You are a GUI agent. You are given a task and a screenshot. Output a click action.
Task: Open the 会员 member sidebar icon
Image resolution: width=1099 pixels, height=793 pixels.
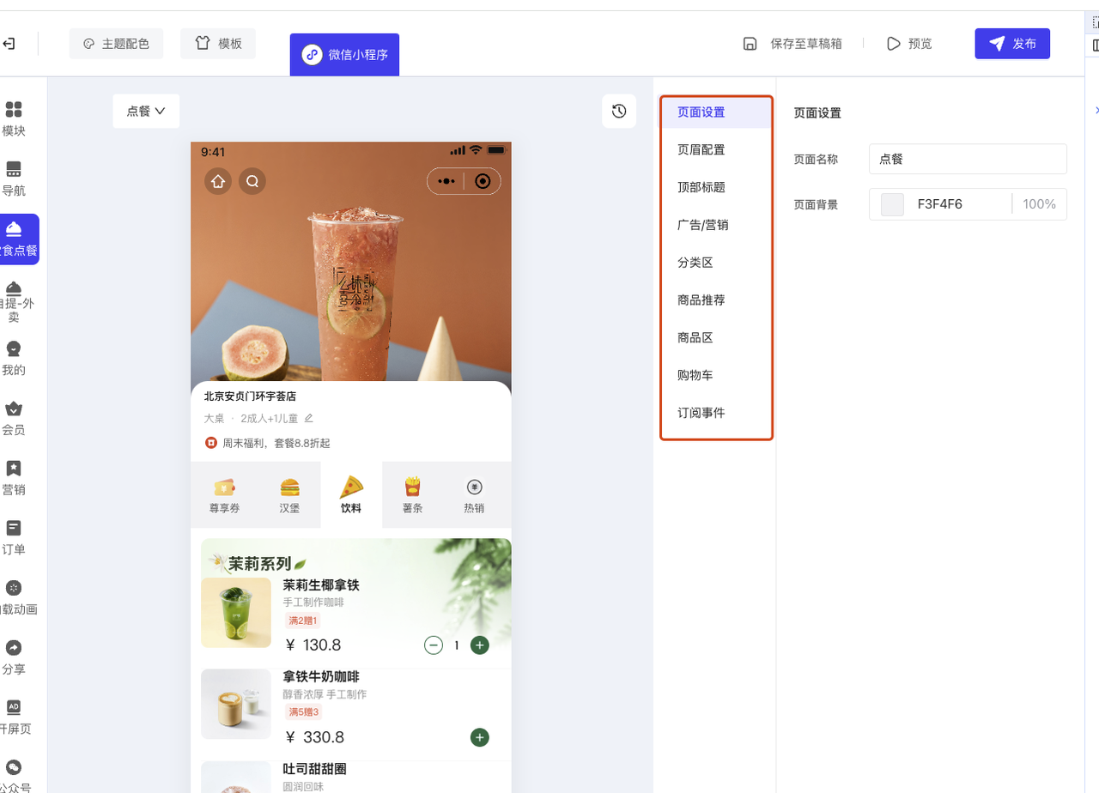coord(14,409)
